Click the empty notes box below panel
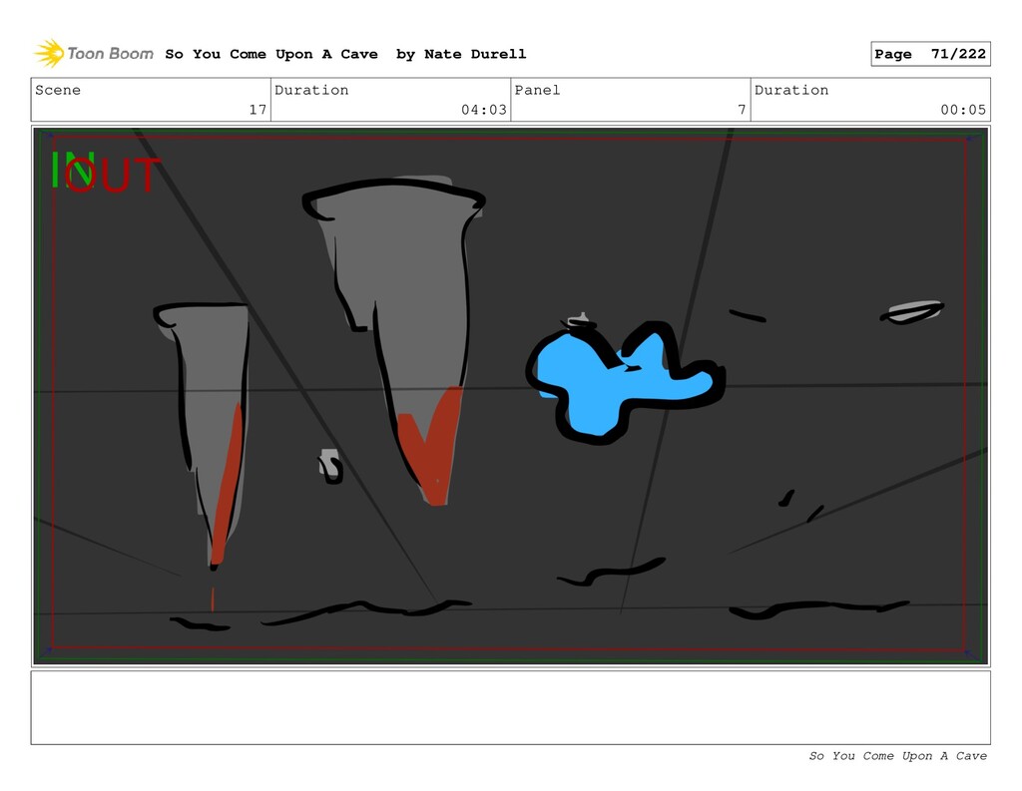Image resolution: width=1022 pixels, height=791 pixels. pyautogui.click(x=510, y=707)
